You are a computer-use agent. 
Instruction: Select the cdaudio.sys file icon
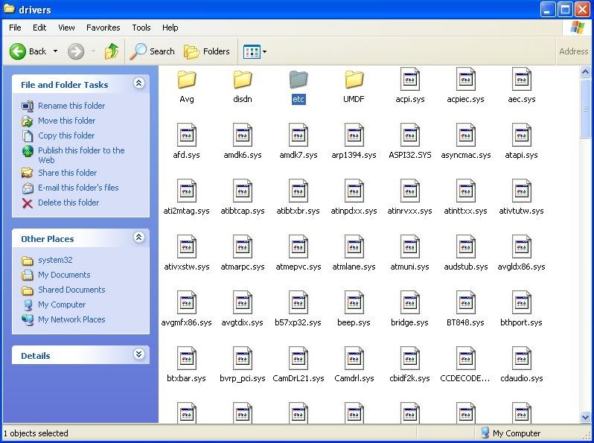coord(522,359)
